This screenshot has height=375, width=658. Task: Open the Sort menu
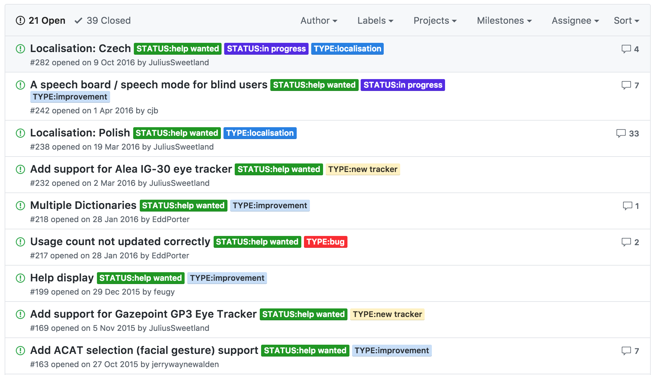coord(626,20)
